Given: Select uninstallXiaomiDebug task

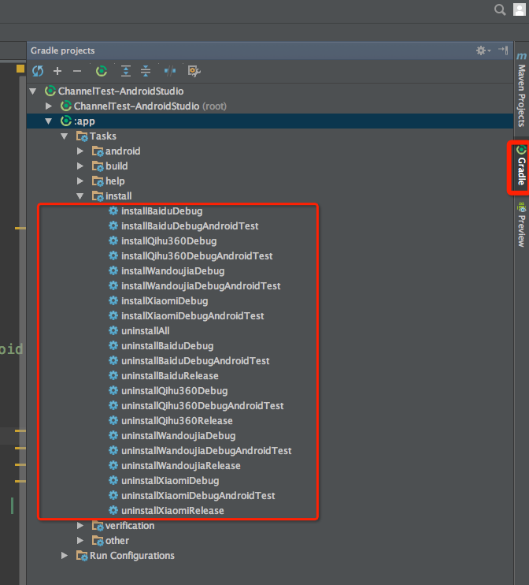Looking at the screenshot, I should pos(170,481).
